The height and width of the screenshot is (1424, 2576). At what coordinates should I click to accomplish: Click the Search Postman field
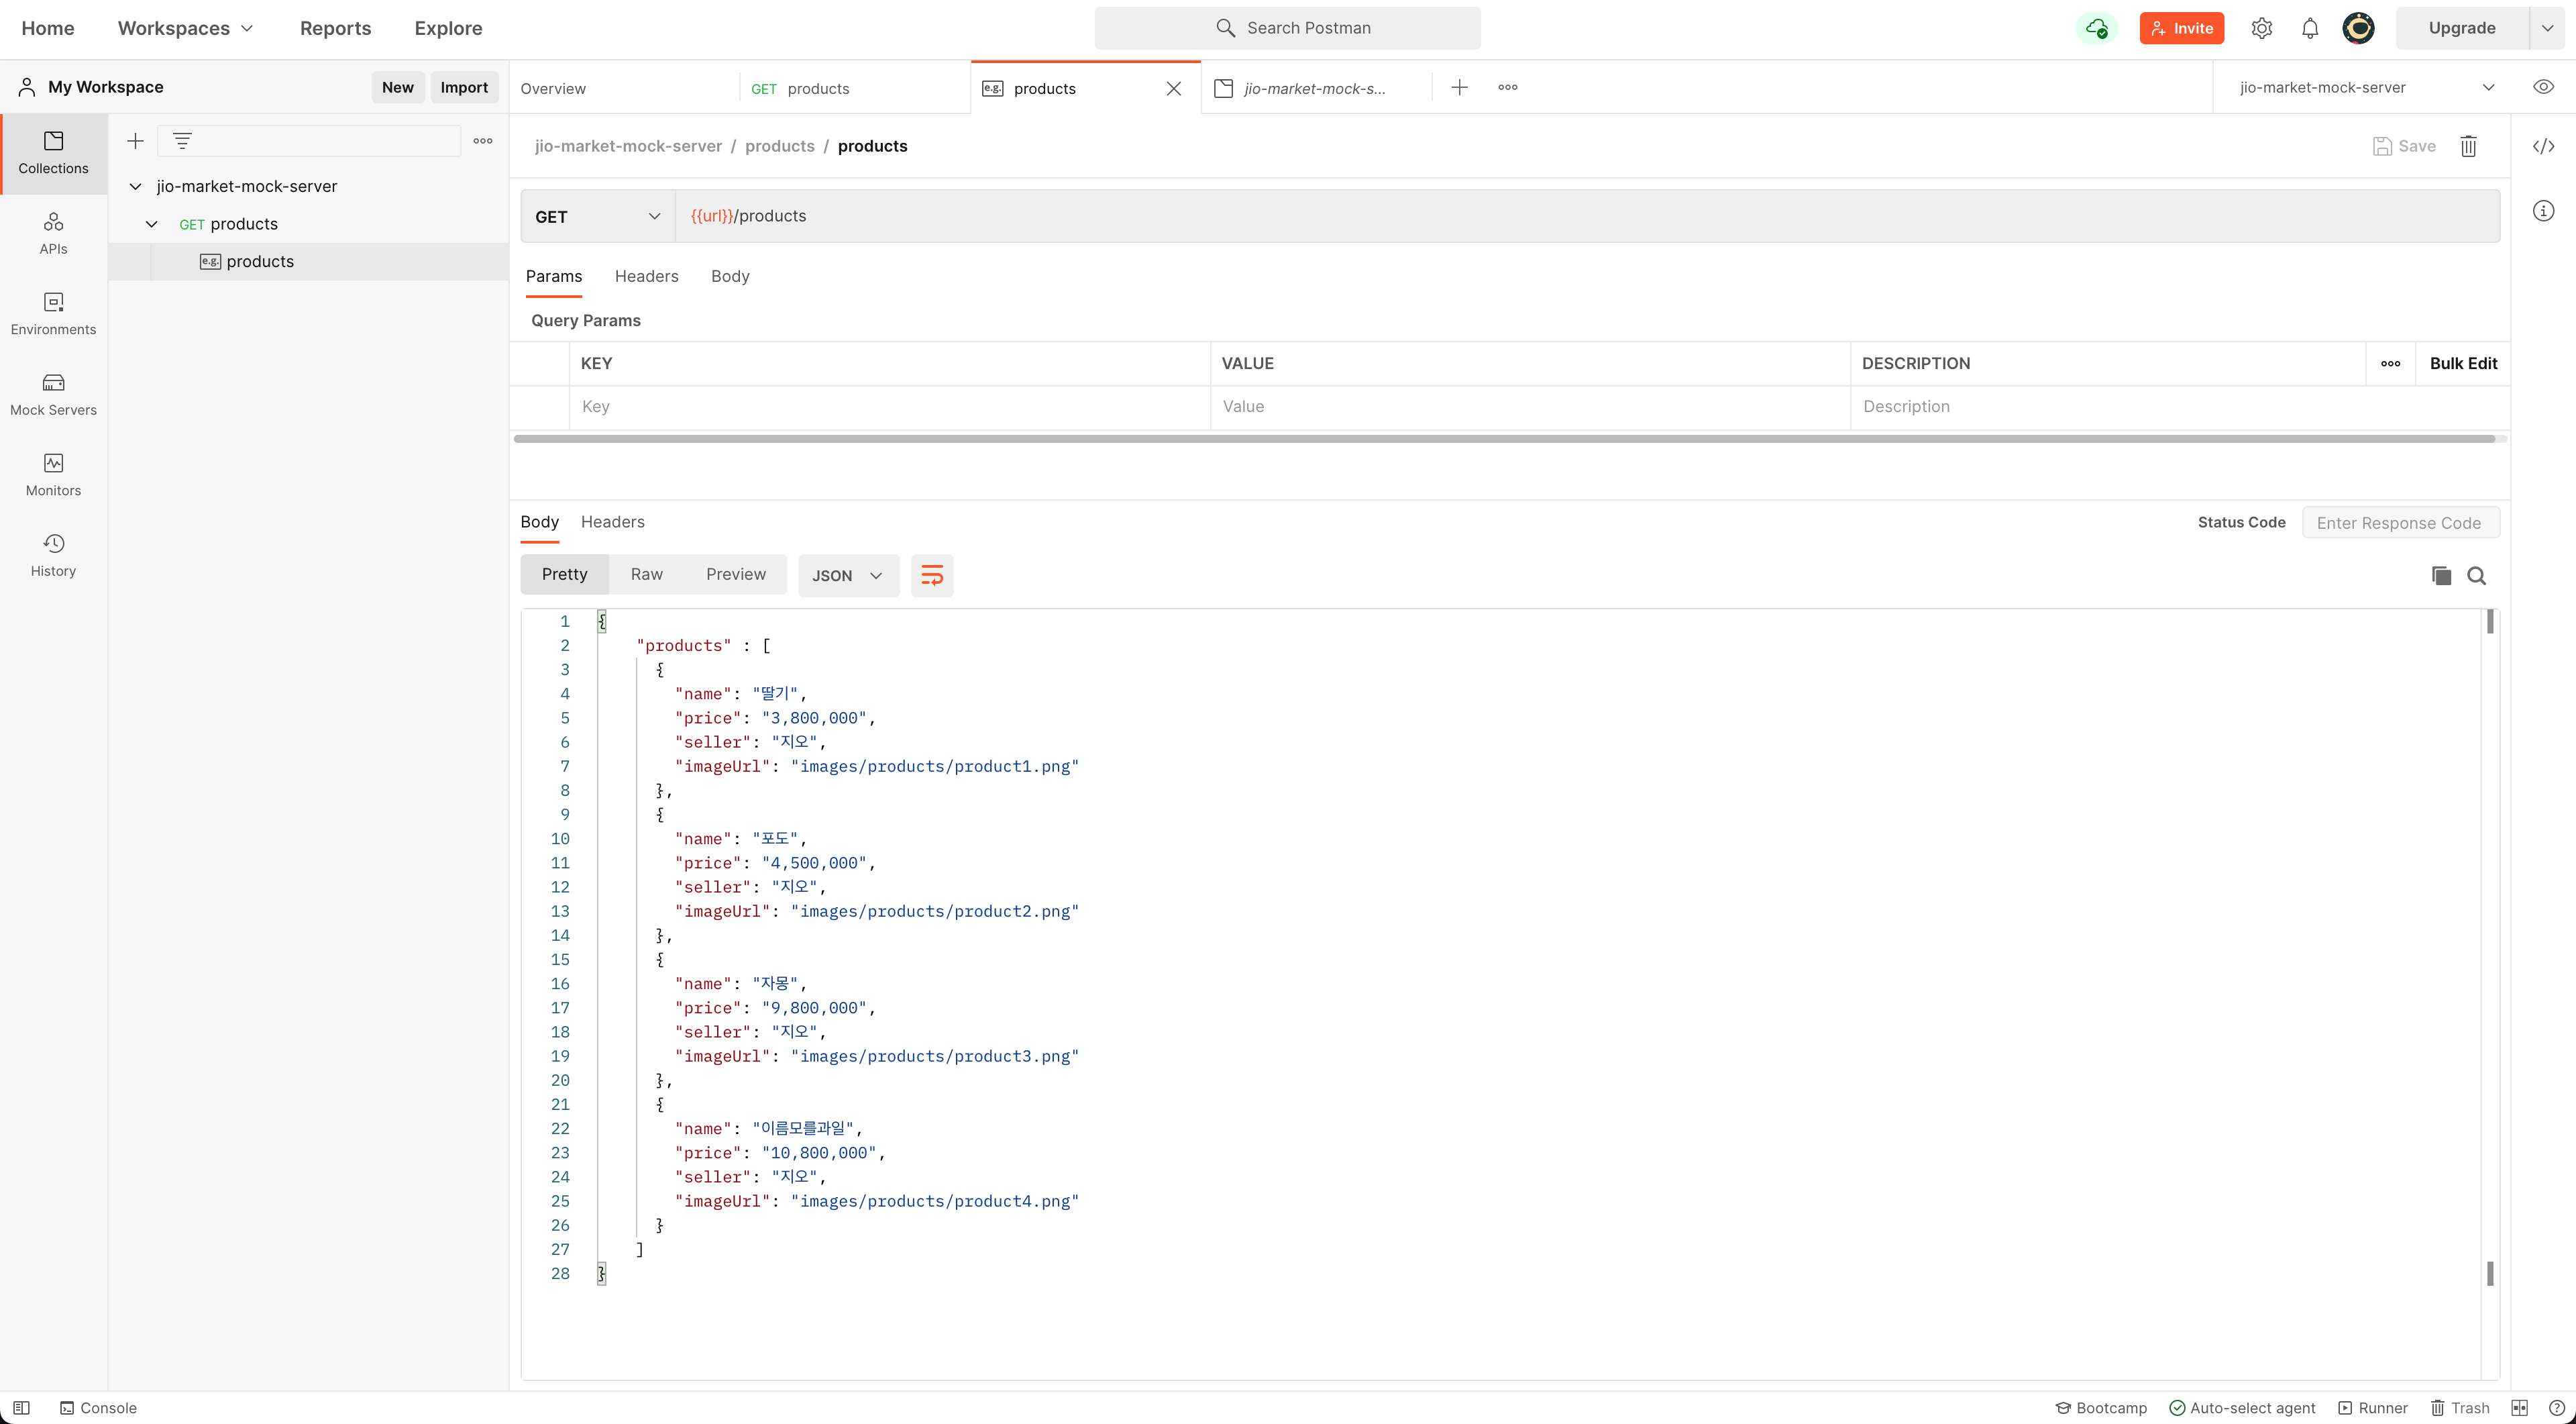(1287, 28)
